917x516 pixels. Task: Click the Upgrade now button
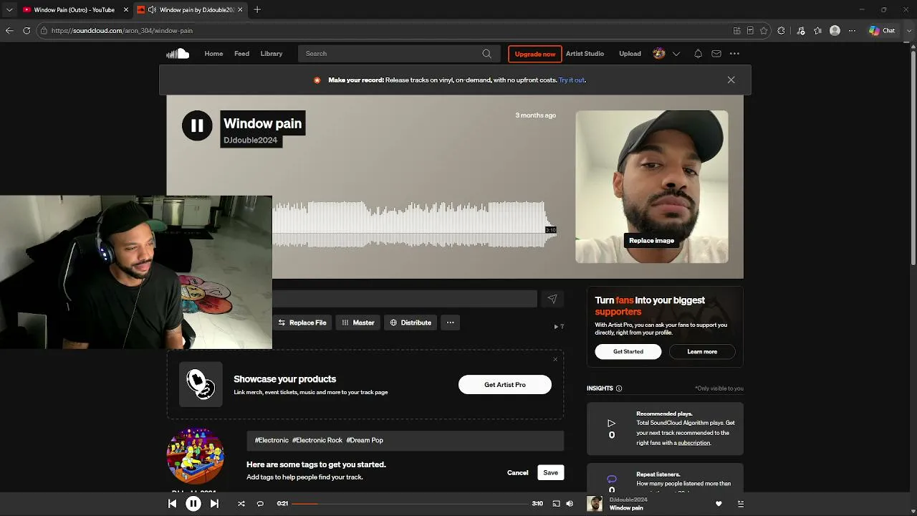coord(534,54)
